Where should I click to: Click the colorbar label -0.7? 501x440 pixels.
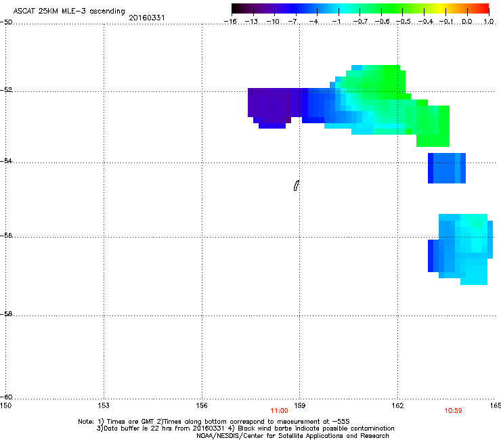(x=360, y=22)
